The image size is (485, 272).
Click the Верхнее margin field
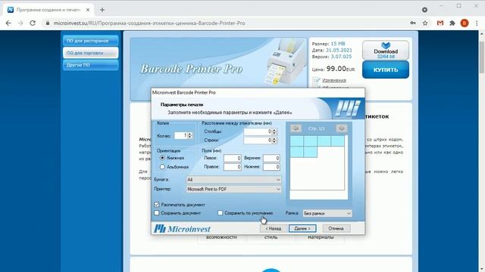(x=271, y=158)
